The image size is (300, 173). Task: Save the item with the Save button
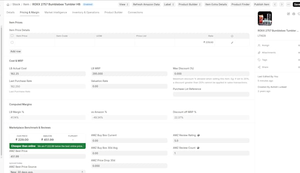(x=297, y=4)
